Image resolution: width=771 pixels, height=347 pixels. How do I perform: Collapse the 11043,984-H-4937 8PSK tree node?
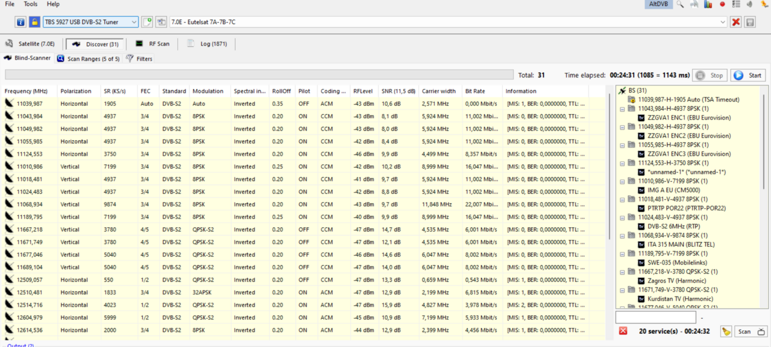click(x=622, y=109)
